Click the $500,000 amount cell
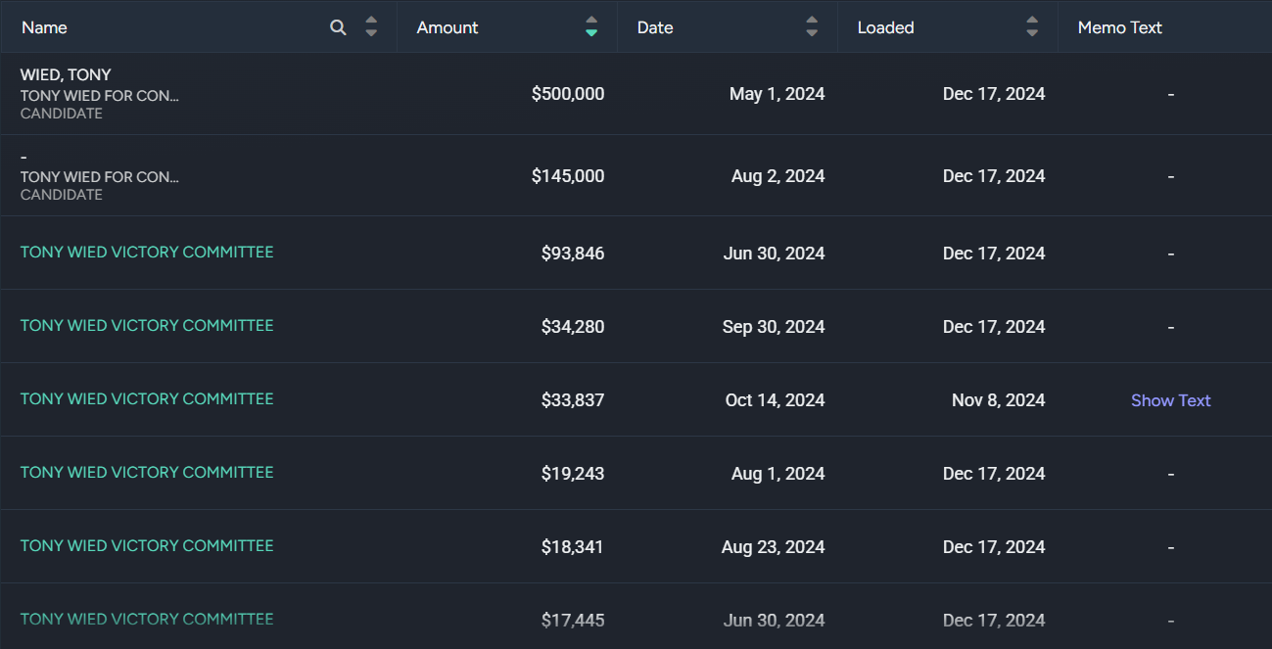The image size is (1272, 649). 568,94
